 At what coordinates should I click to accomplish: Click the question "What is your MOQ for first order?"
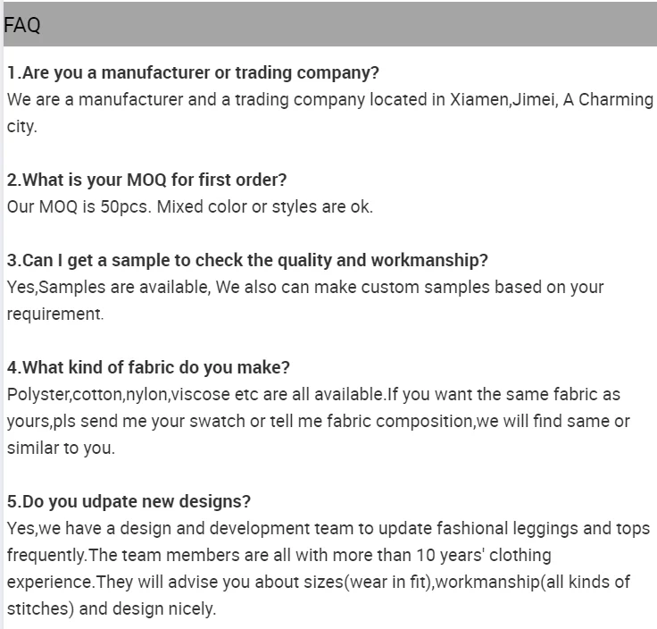tap(146, 180)
